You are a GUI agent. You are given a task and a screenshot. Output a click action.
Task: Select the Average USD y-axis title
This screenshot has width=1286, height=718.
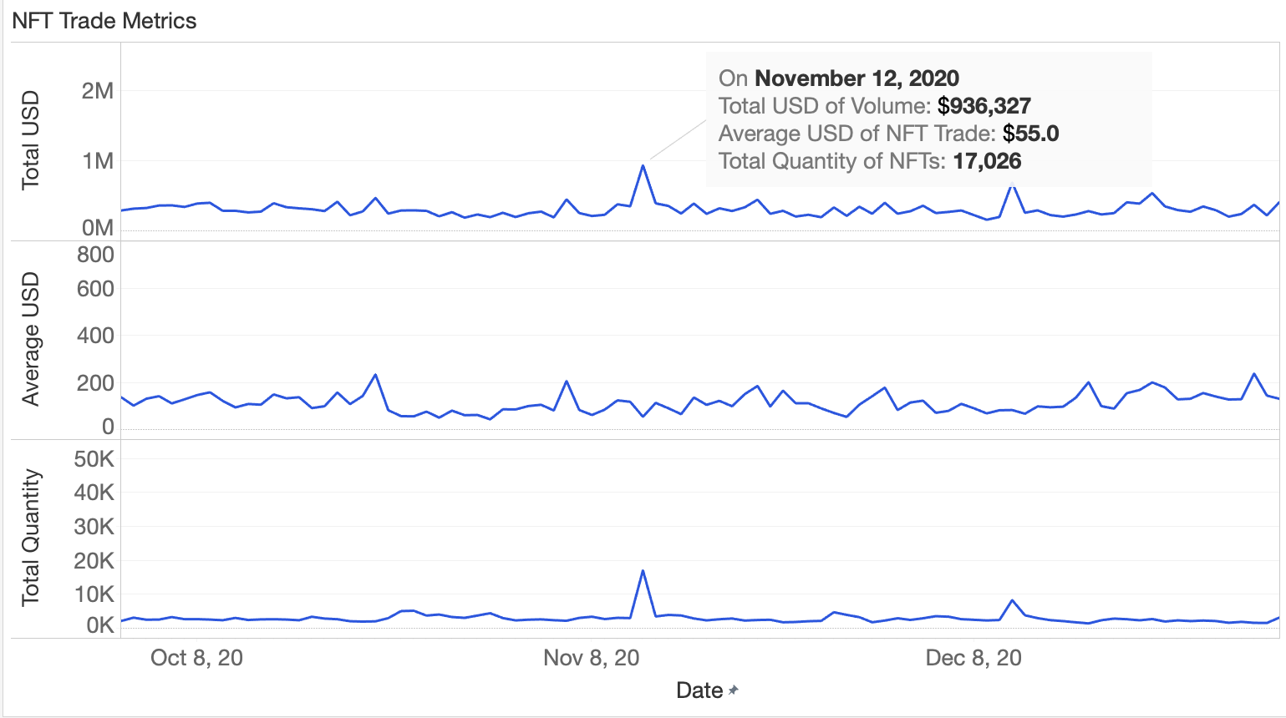click(30, 339)
